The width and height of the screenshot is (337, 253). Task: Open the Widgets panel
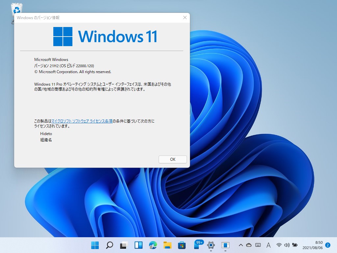click(x=138, y=245)
